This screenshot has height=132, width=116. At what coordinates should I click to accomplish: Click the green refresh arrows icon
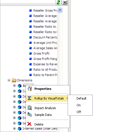tap(59, 2)
